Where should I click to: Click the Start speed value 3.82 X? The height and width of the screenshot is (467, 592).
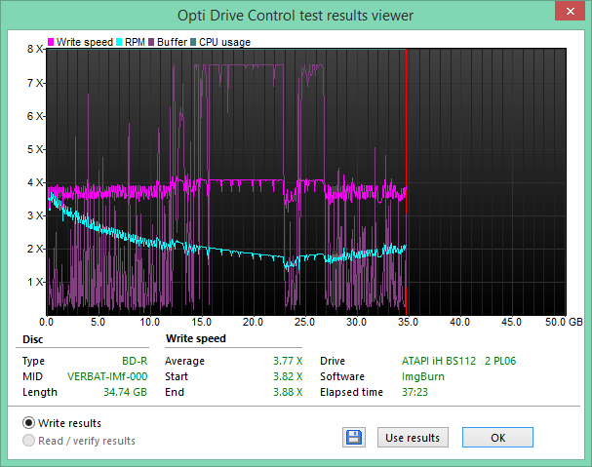(288, 376)
